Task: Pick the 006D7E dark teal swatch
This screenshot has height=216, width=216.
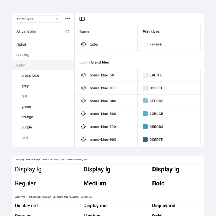Action: pyautogui.click(x=145, y=139)
